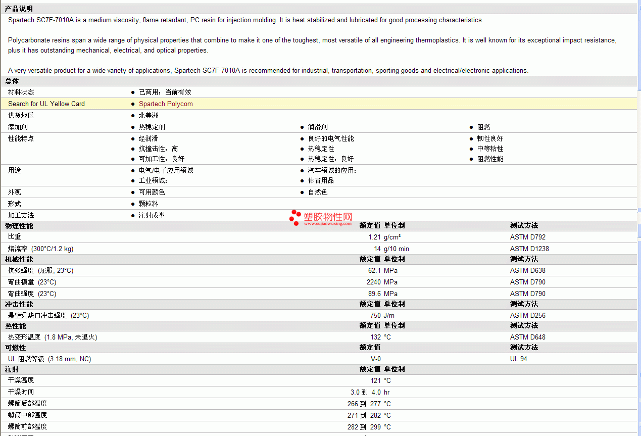This screenshot has height=436, width=641.
Task: Select the 干燥时间 row label
Action: pos(21,392)
